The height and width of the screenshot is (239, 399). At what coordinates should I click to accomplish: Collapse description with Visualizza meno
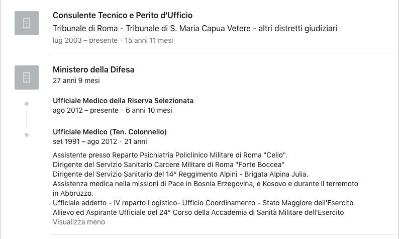click(79, 222)
